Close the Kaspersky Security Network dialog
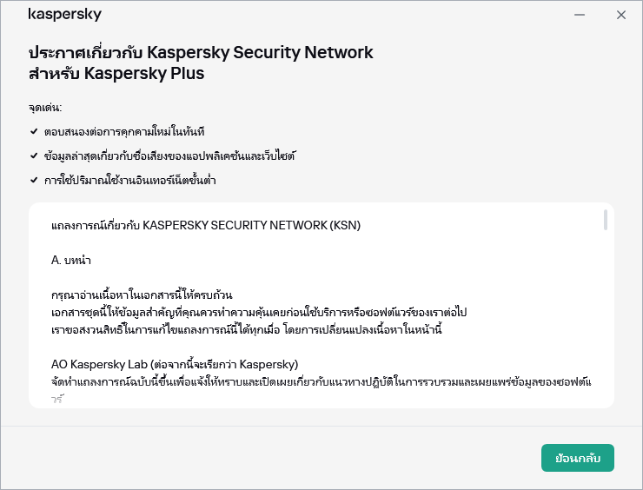The height and width of the screenshot is (490, 643). pyautogui.click(x=620, y=15)
